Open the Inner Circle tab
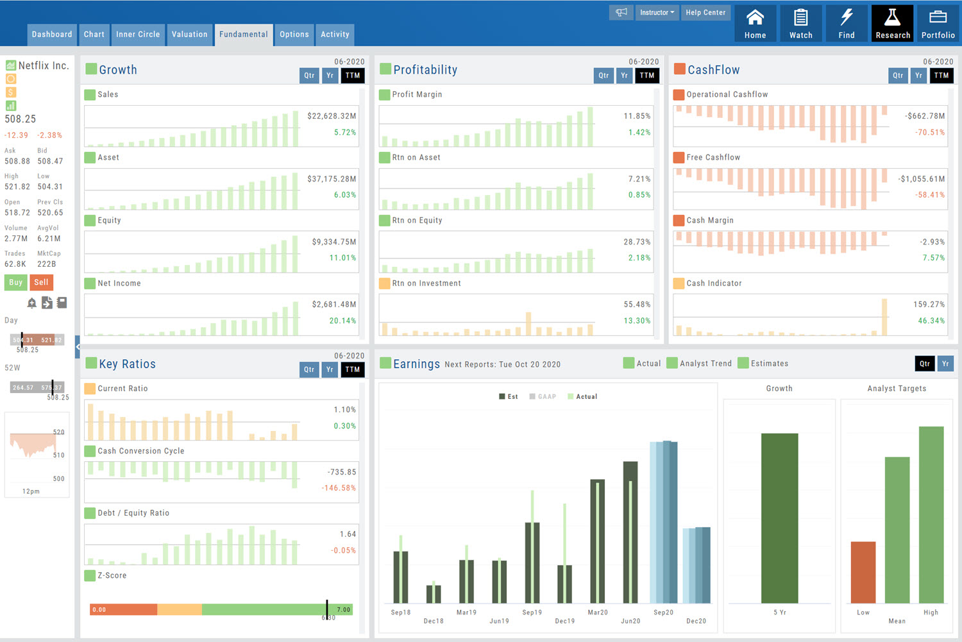 tap(138, 35)
